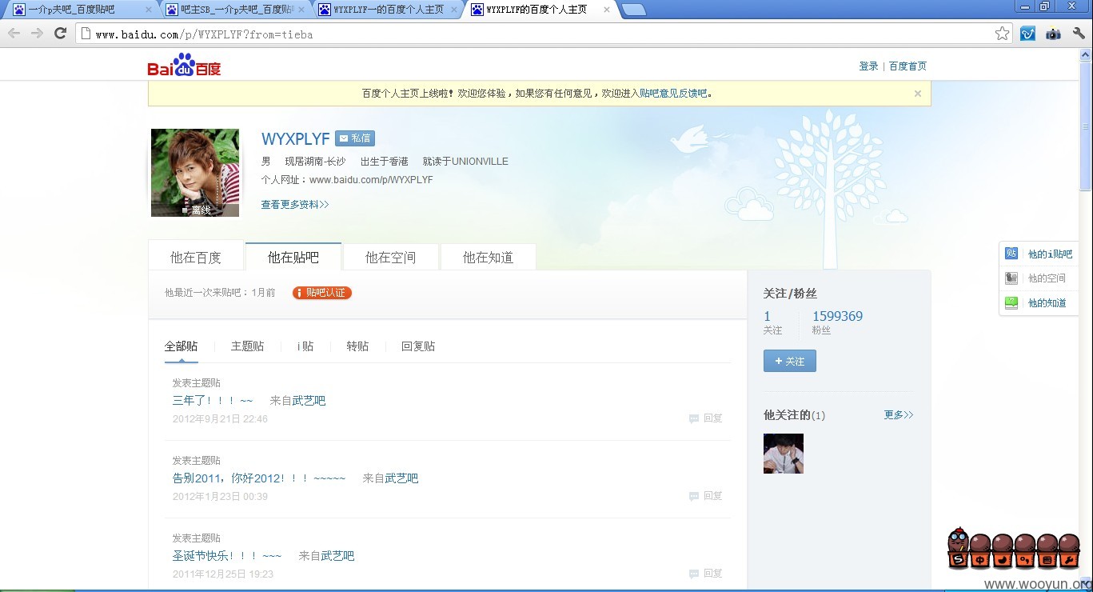The height and width of the screenshot is (592, 1093).
Task: Filter by 主题贴
Action: (x=247, y=346)
